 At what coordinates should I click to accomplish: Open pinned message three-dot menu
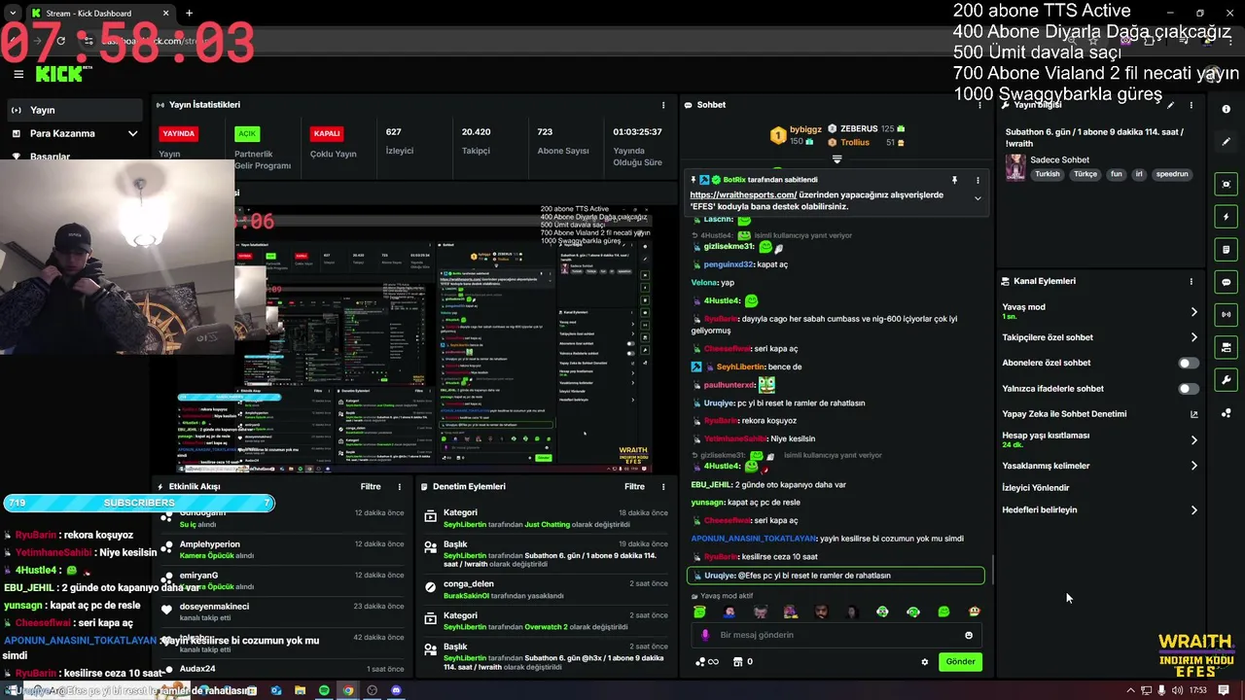tap(978, 180)
